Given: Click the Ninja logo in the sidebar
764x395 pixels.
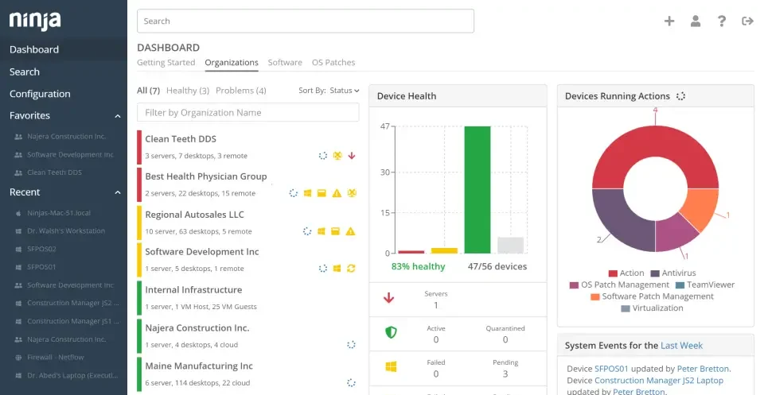Looking at the screenshot, I should click(x=35, y=21).
